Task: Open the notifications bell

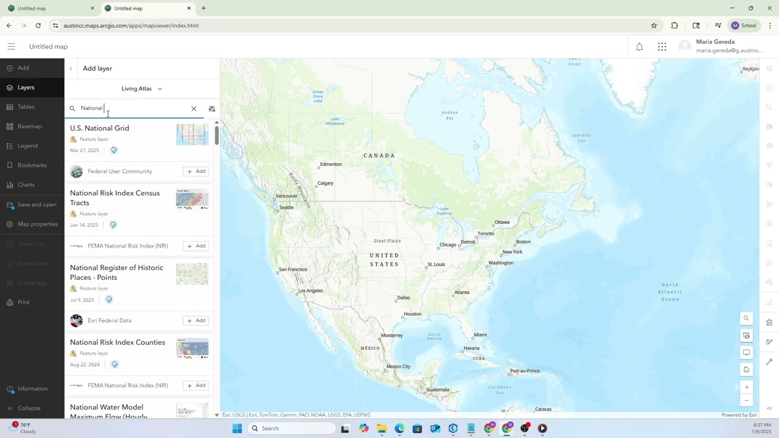Action: 639,47
